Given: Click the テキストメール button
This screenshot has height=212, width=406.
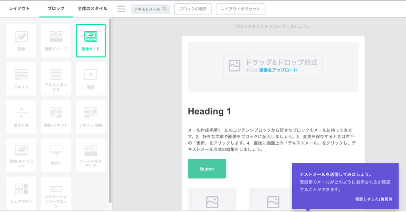Looking at the screenshot, I should [x=151, y=9].
